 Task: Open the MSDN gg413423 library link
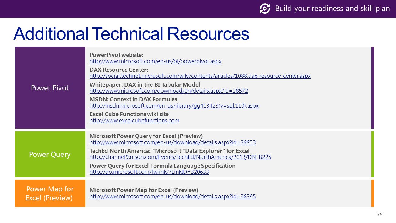coord(174,106)
